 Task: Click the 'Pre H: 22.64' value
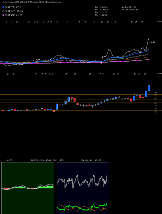[102, 10]
